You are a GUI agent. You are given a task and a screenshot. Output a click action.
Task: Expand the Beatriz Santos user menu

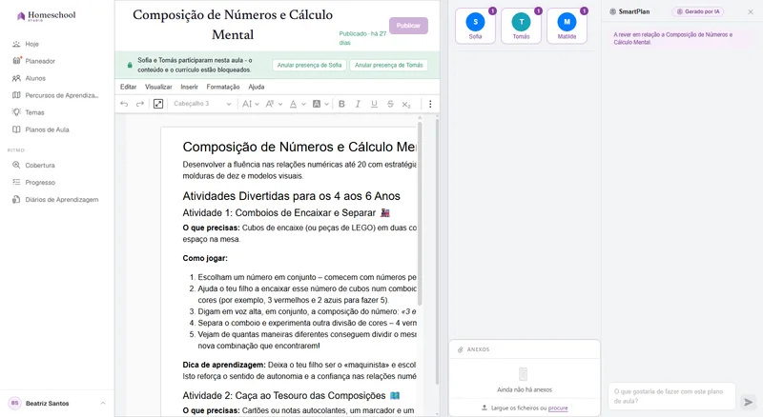[x=103, y=403]
